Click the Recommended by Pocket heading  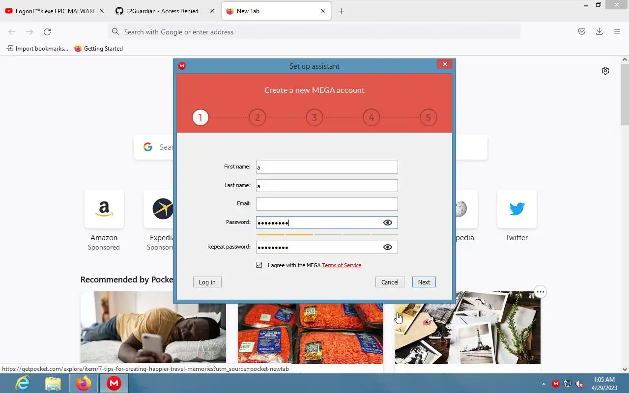click(127, 280)
